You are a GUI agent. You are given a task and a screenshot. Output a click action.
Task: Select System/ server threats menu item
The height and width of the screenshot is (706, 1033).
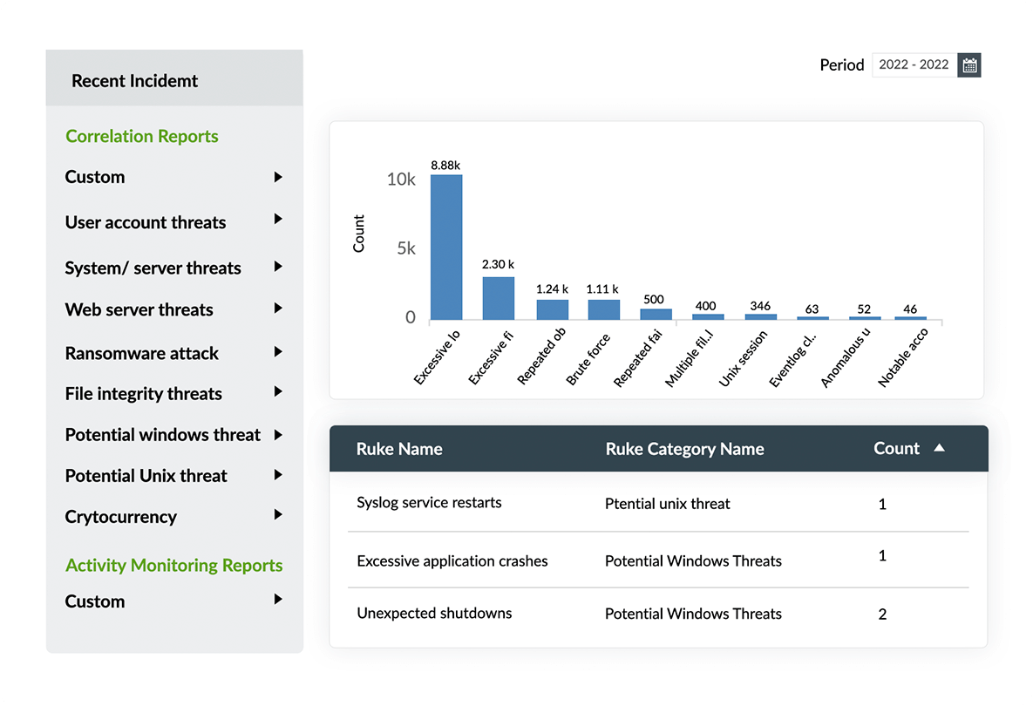click(153, 268)
